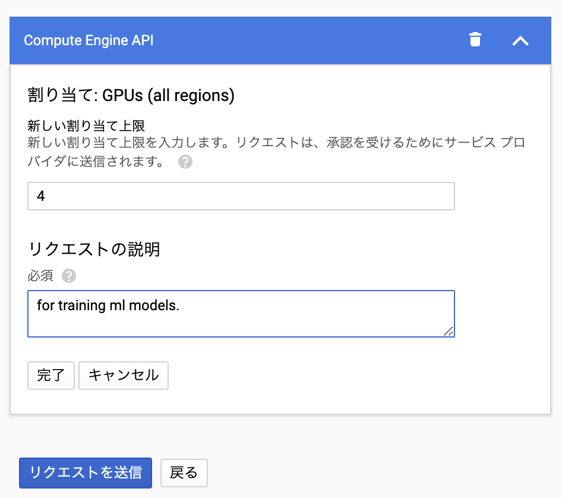The height and width of the screenshot is (498, 562).
Task: Collapse the quota request form section
Action: point(520,40)
